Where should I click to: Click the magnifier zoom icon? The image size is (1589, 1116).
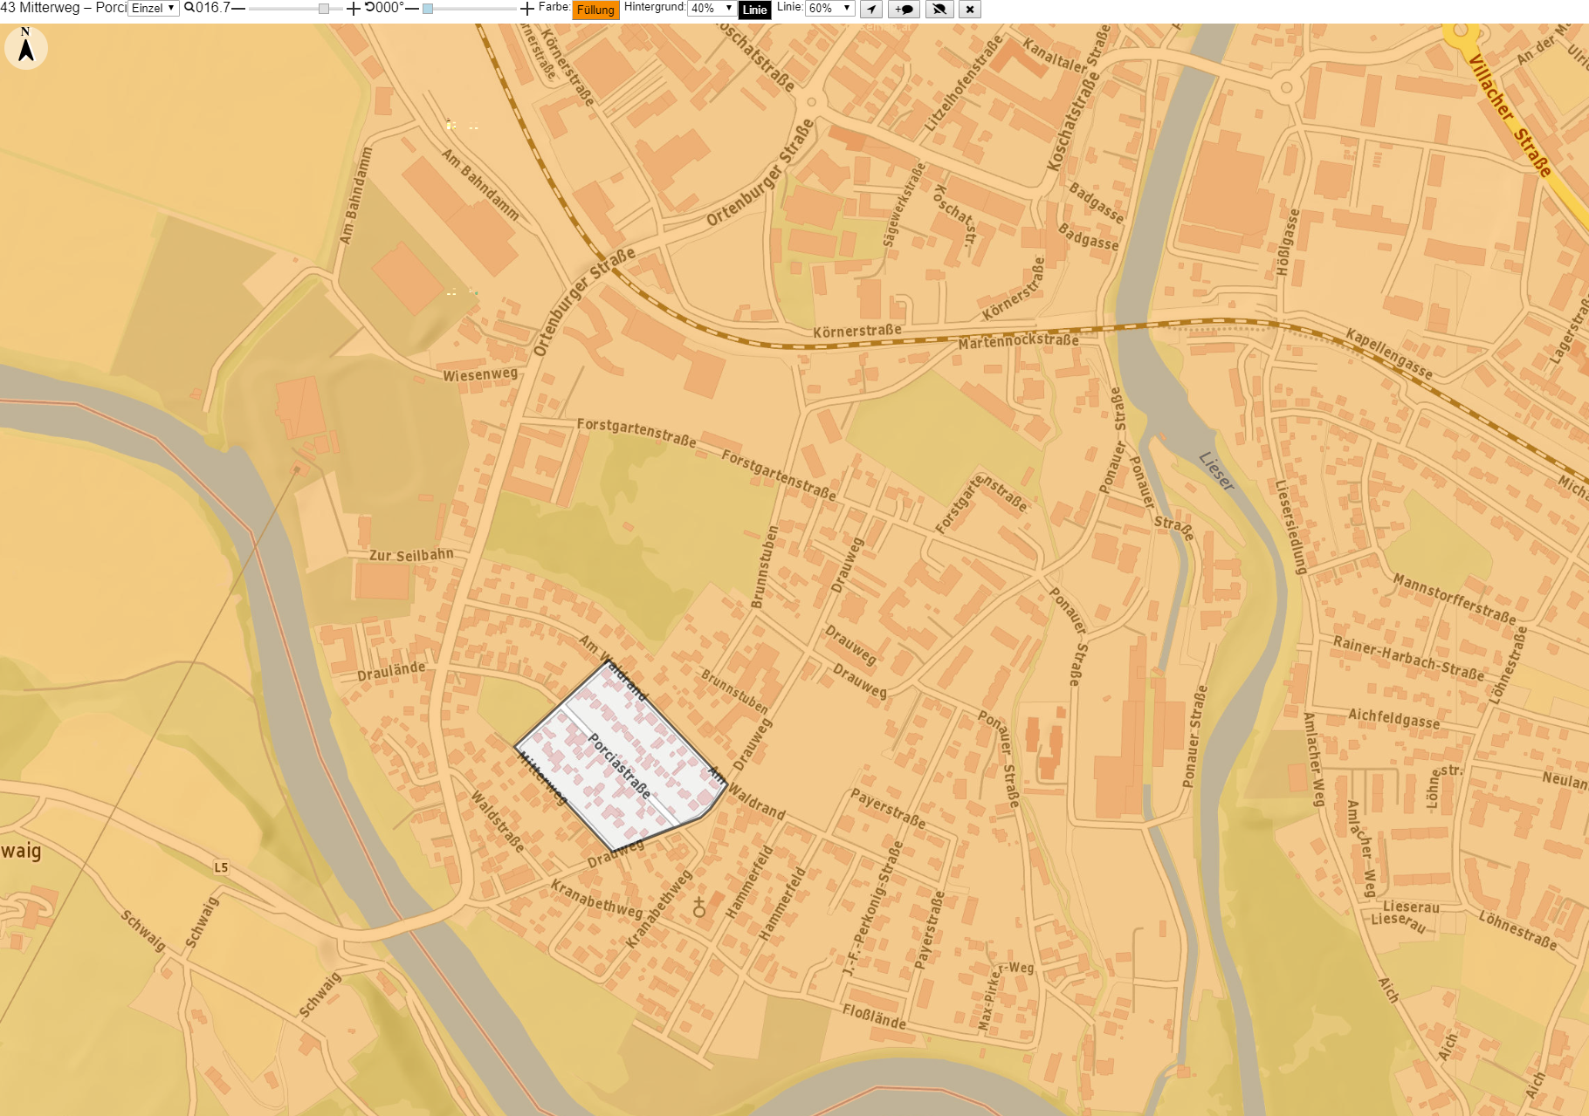point(189,8)
